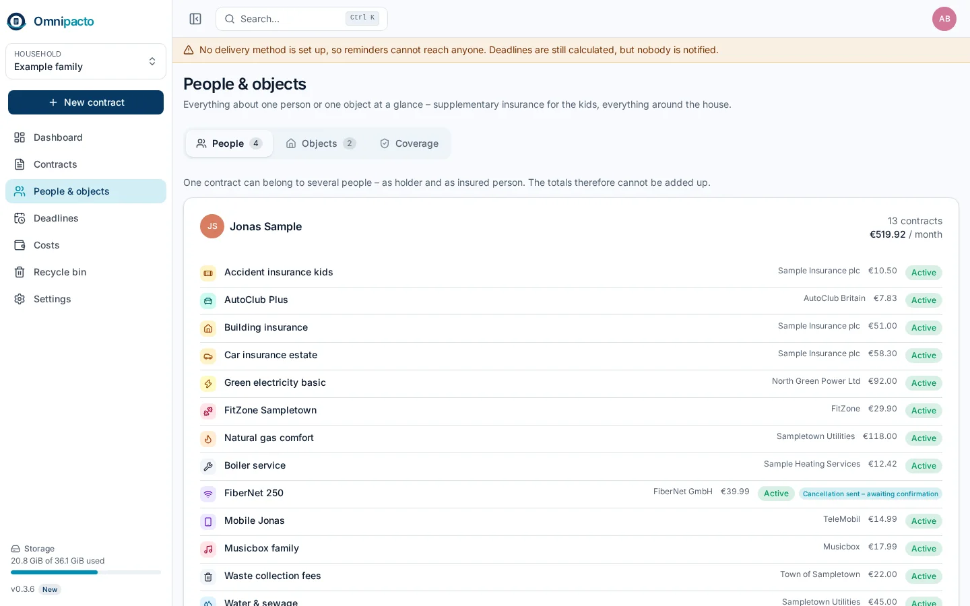970x606 pixels.
Task: Click the Cancellation sent awaiting confirmation badge
Action: coord(870,494)
